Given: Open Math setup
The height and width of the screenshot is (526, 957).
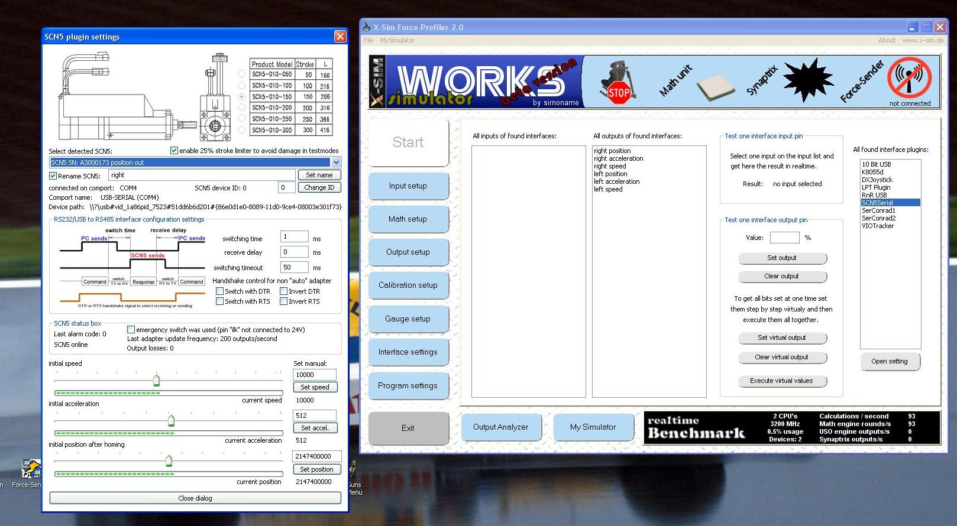Looking at the screenshot, I should tap(408, 219).
